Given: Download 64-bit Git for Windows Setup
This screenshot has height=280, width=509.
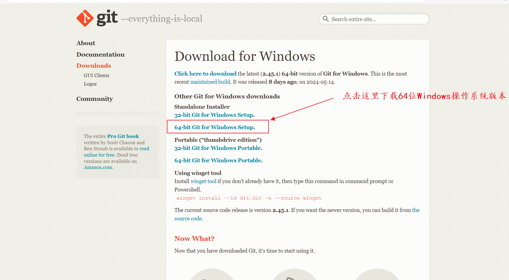Looking at the screenshot, I should pos(215,127).
